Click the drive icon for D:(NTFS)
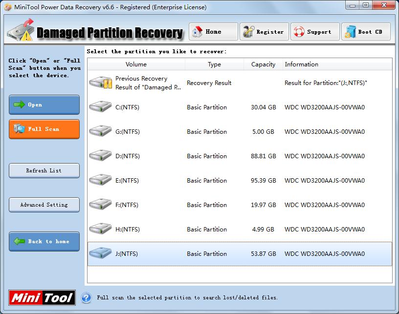The width and height of the screenshot is (399, 314). [100, 155]
